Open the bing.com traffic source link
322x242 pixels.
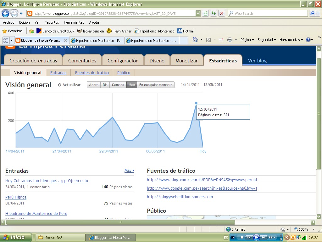202,180
